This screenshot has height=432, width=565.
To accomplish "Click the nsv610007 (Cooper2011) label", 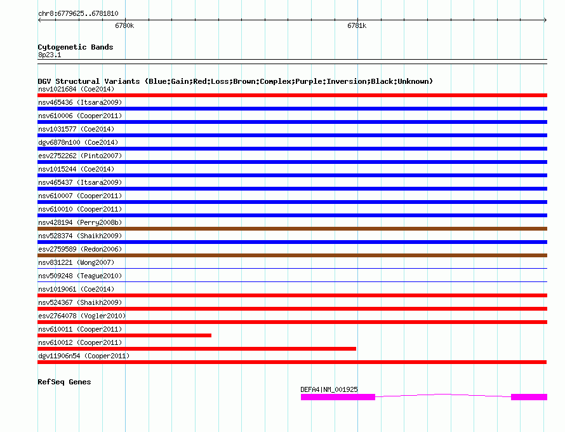I will pos(80,196).
